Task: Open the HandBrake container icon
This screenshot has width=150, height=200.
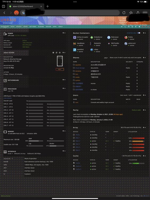Action: [75, 44]
